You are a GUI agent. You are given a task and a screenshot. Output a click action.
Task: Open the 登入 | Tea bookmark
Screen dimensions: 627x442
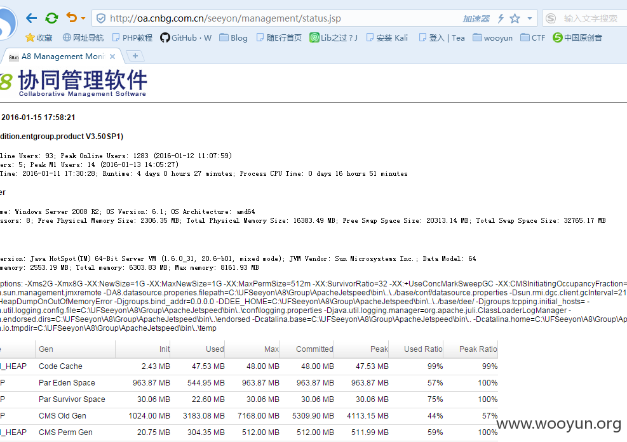(x=442, y=37)
